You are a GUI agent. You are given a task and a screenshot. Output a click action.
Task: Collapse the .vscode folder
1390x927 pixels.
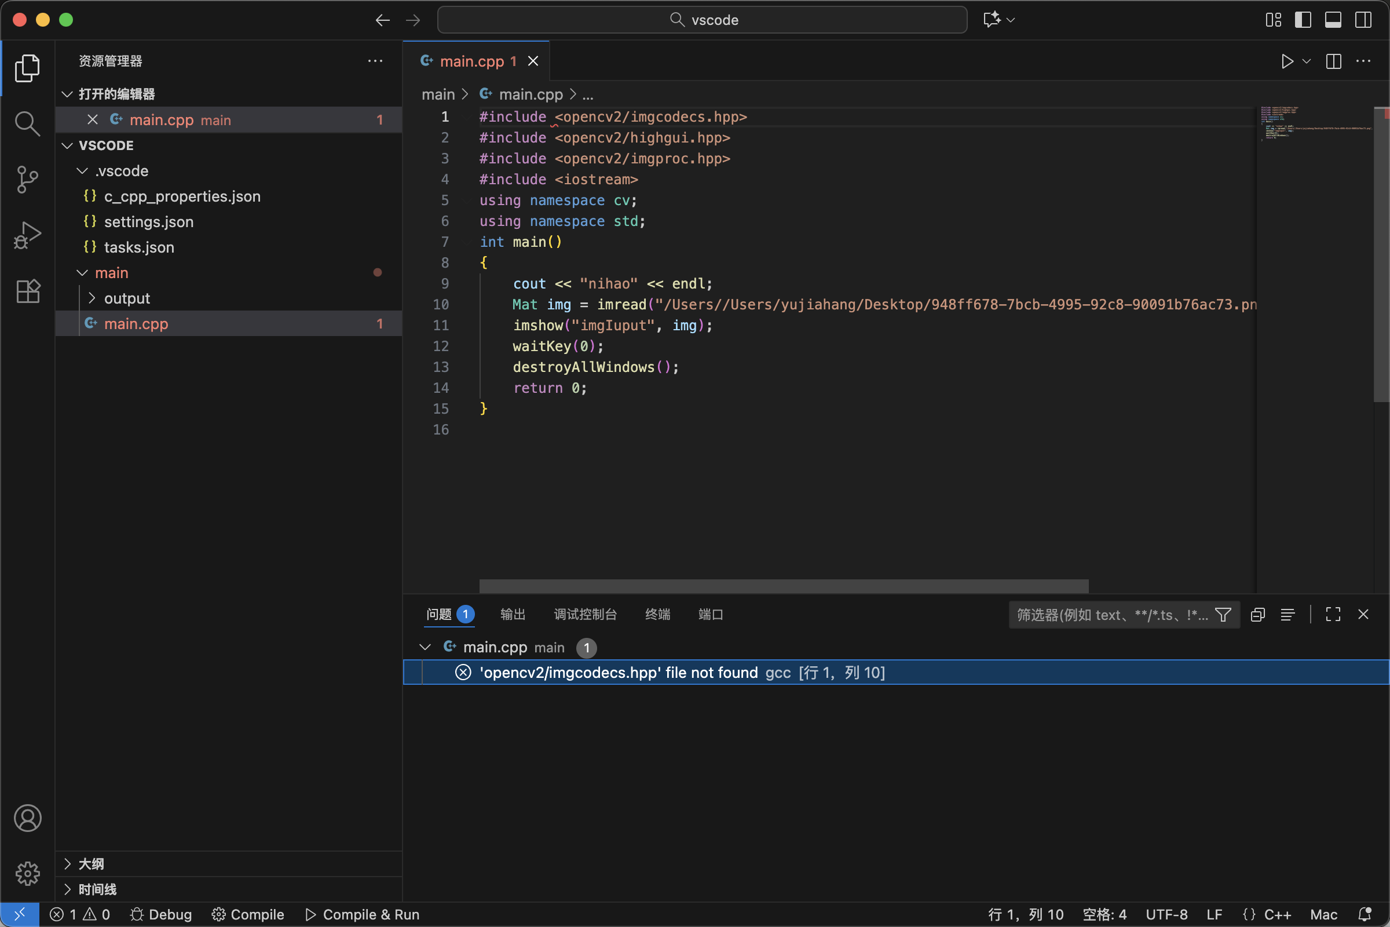(121, 171)
